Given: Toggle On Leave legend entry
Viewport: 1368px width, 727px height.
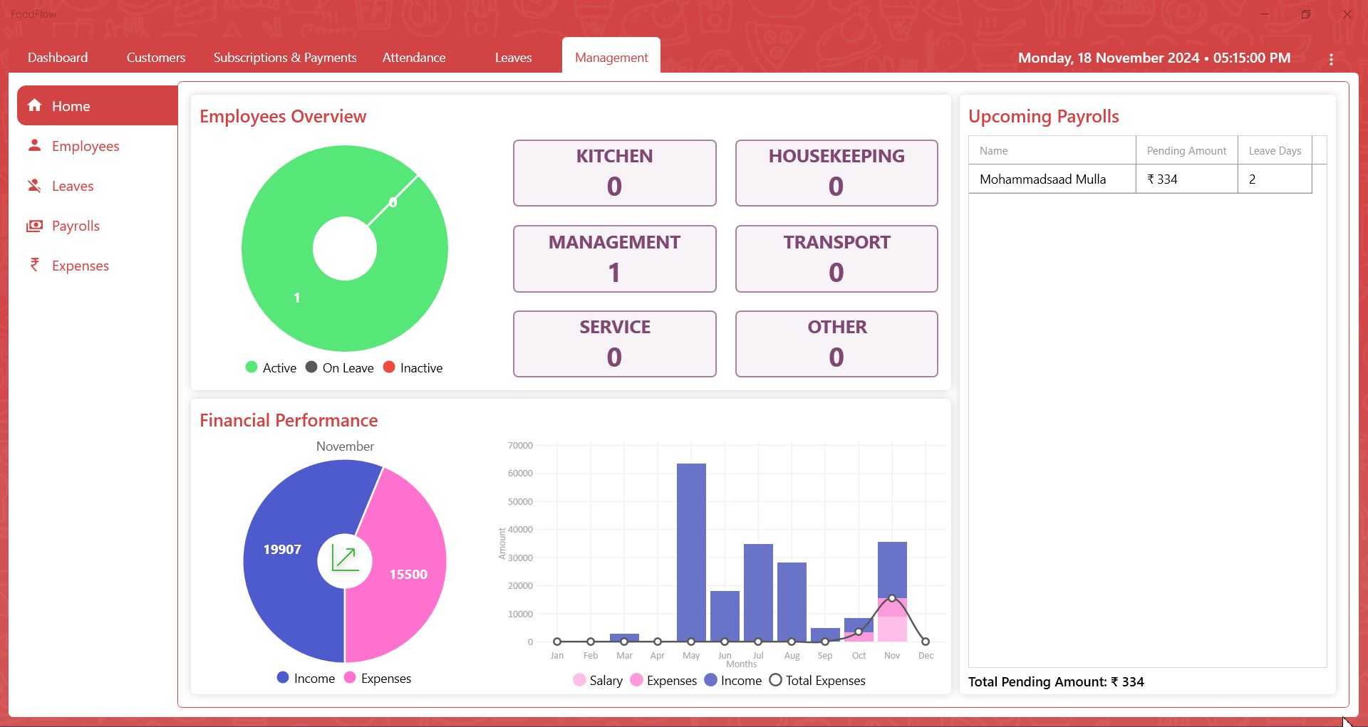Looking at the screenshot, I should click(340, 367).
